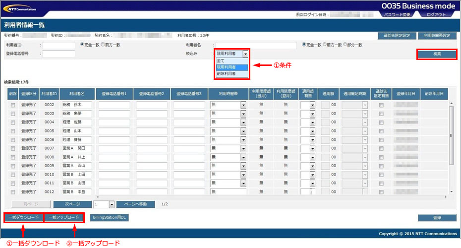Open 利用時間帯 dropdown for user 0002
461x248 pixels.
pos(243,105)
